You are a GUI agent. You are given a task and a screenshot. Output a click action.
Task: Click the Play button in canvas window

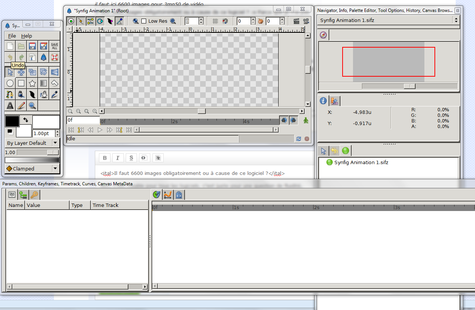[x=100, y=130]
